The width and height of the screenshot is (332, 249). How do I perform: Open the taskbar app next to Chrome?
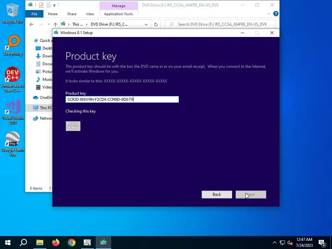(x=87, y=243)
